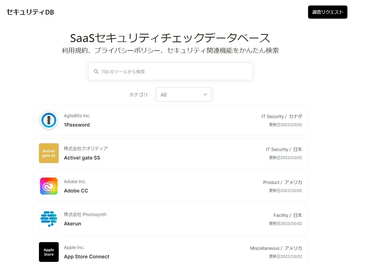Click the AgileBits Inc. vendor text

(77, 116)
